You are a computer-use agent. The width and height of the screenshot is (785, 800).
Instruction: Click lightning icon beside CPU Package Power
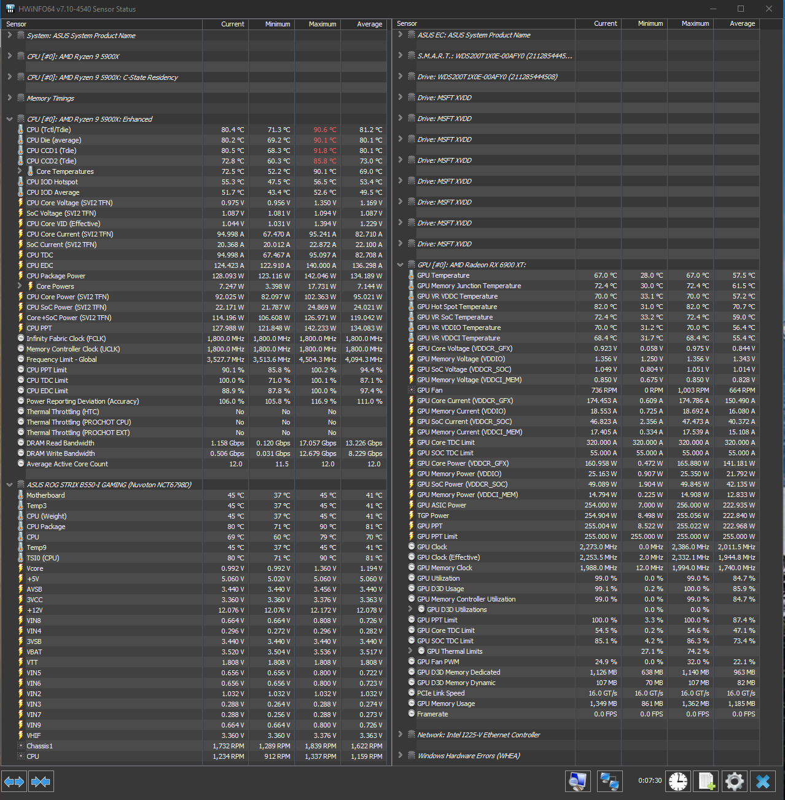(x=21, y=276)
